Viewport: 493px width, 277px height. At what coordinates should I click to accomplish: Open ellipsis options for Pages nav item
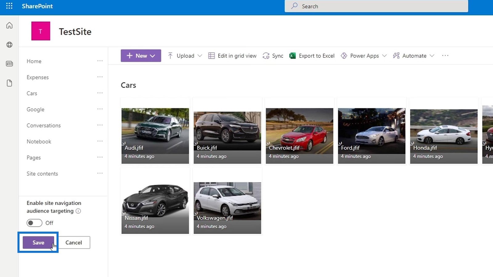click(x=100, y=157)
